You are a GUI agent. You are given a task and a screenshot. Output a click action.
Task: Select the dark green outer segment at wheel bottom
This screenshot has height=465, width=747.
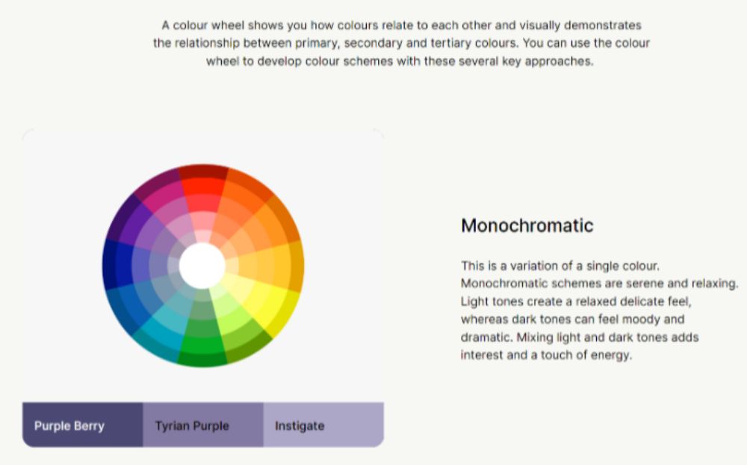coord(202,360)
